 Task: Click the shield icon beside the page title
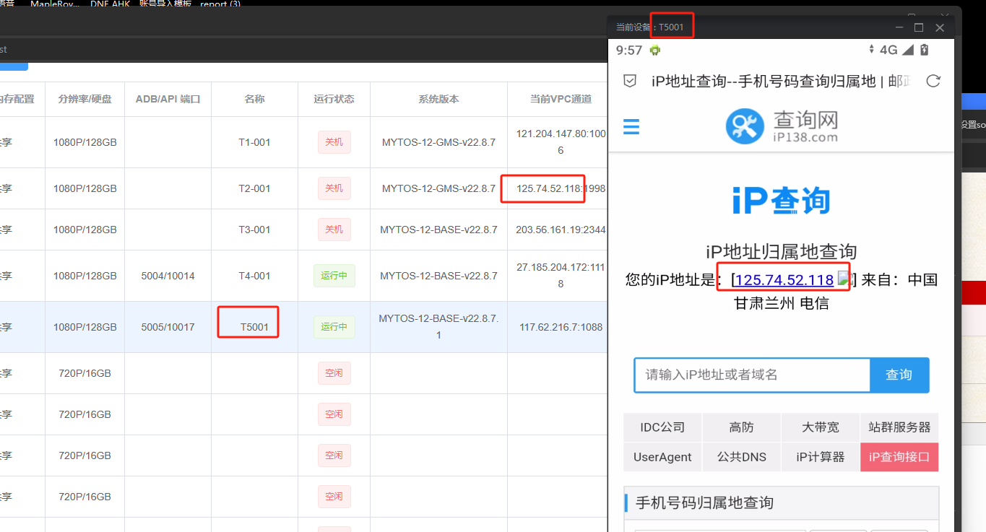click(630, 81)
